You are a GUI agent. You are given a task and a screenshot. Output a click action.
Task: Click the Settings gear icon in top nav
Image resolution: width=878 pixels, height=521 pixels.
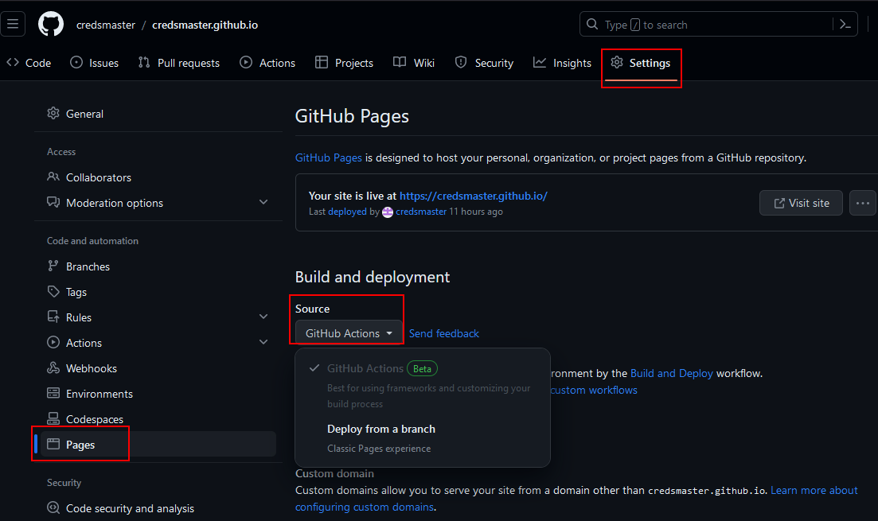(616, 63)
